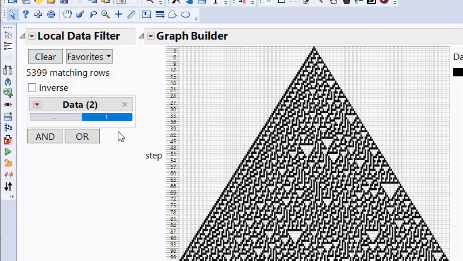Screen dimensions: 463x261
Task: Click the '5399 matching rows' text
Action: click(x=68, y=73)
